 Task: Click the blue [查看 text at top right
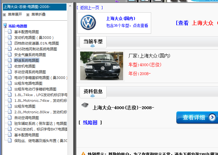(182, 23)
